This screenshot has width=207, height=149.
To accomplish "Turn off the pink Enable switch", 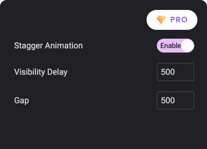I will point(176,46).
